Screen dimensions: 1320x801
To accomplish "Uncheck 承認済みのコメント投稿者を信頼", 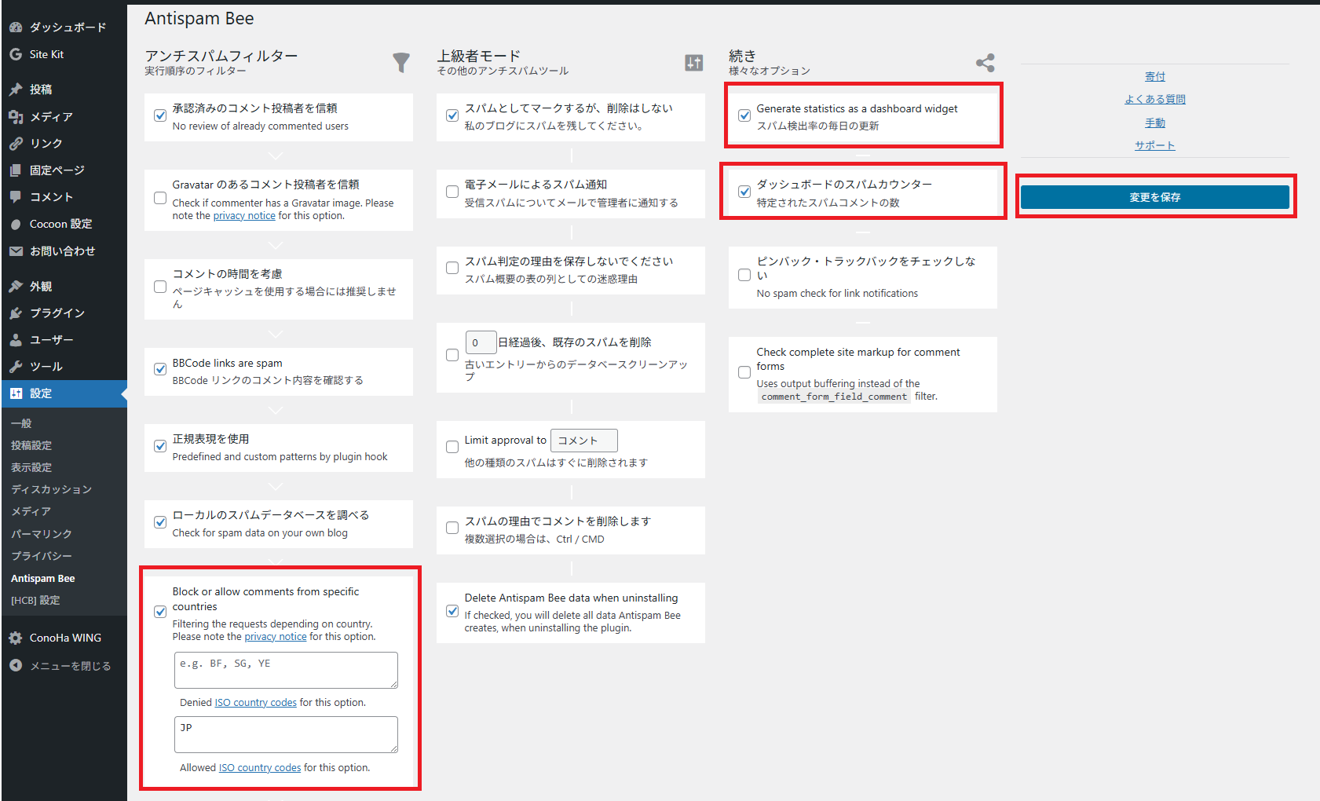I will (160, 115).
